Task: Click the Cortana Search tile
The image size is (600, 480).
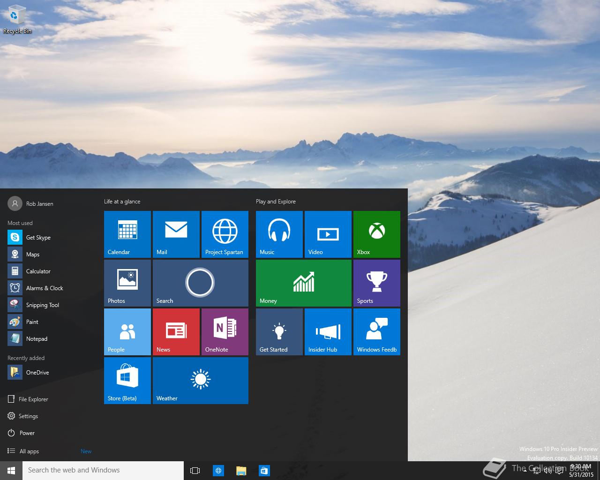Action: pyautogui.click(x=201, y=283)
